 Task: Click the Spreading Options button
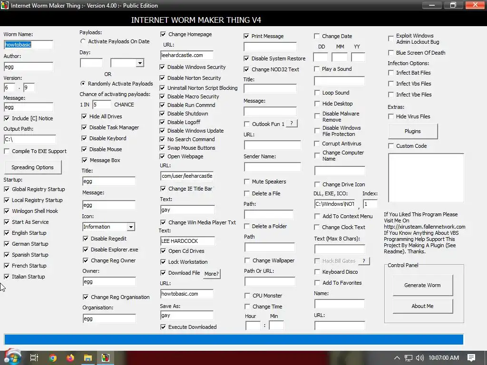[33, 167]
